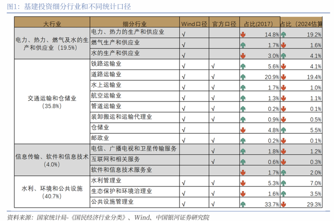Click the green up arrow beside 3.5%
This screenshot has height=221, width=334.
click(x=283, y=194)
